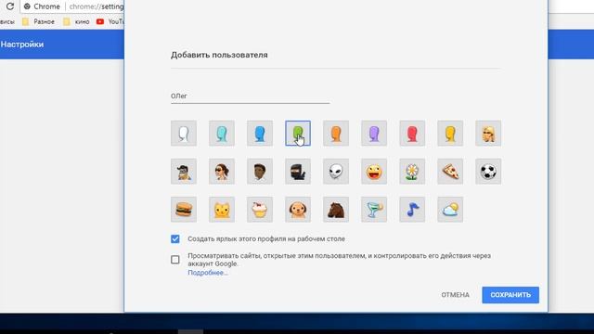Open the YouTube bookmark
The image size is (594, 334).
pos(110,21)
